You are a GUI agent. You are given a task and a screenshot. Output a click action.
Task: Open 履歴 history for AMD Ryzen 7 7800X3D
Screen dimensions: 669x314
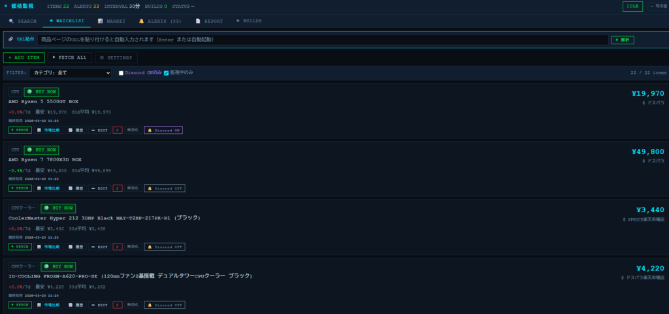pyautogui.click(x=76, y=188)
